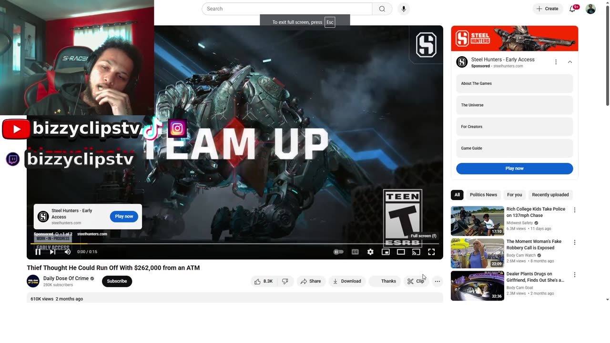
Task: Open Daily Dose Of Crime channel avatar
Action: [x=33, y=281]
